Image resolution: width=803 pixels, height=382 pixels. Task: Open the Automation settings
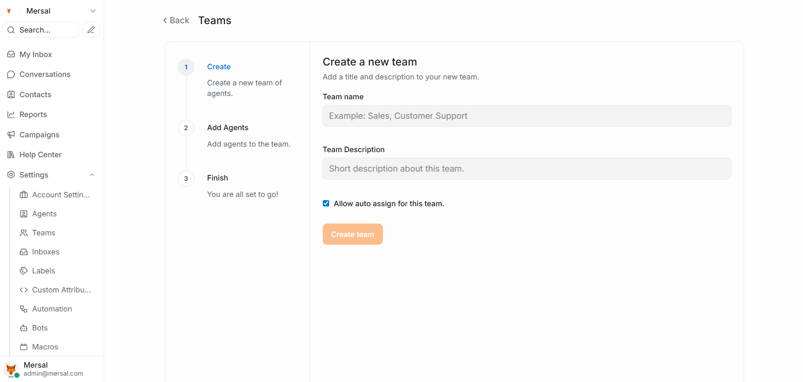(x=52, y=308)
